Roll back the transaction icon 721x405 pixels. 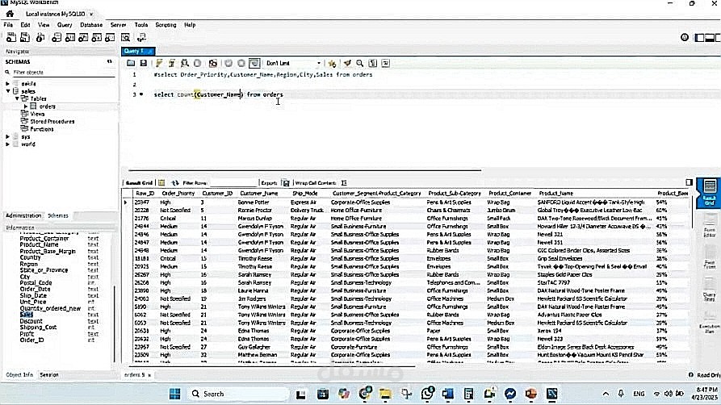[x=241, y=63]
